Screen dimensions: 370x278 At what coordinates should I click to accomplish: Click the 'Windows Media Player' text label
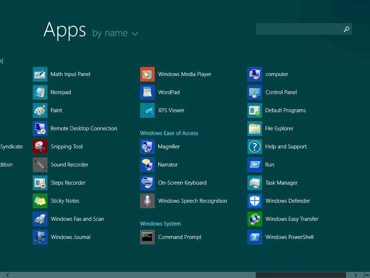point(185,74)
